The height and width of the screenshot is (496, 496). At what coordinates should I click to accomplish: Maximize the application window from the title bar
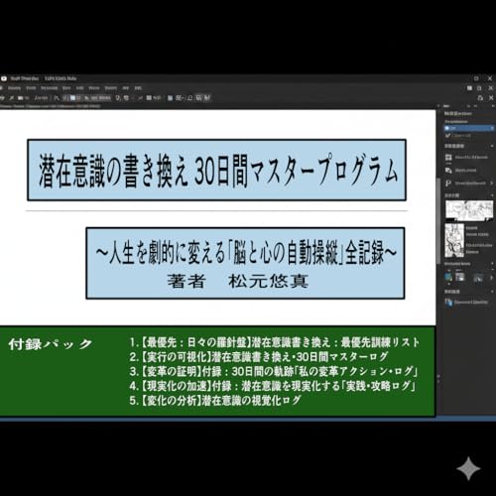[x=476, y=78]
